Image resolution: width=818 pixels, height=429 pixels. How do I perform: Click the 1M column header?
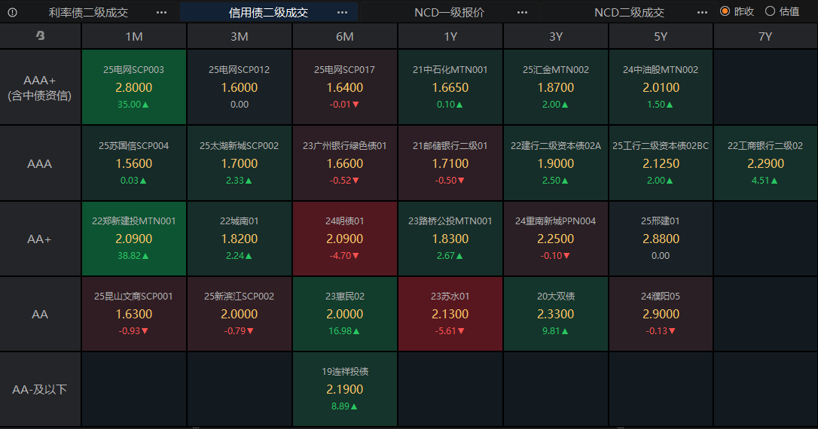tap(134, 36)
